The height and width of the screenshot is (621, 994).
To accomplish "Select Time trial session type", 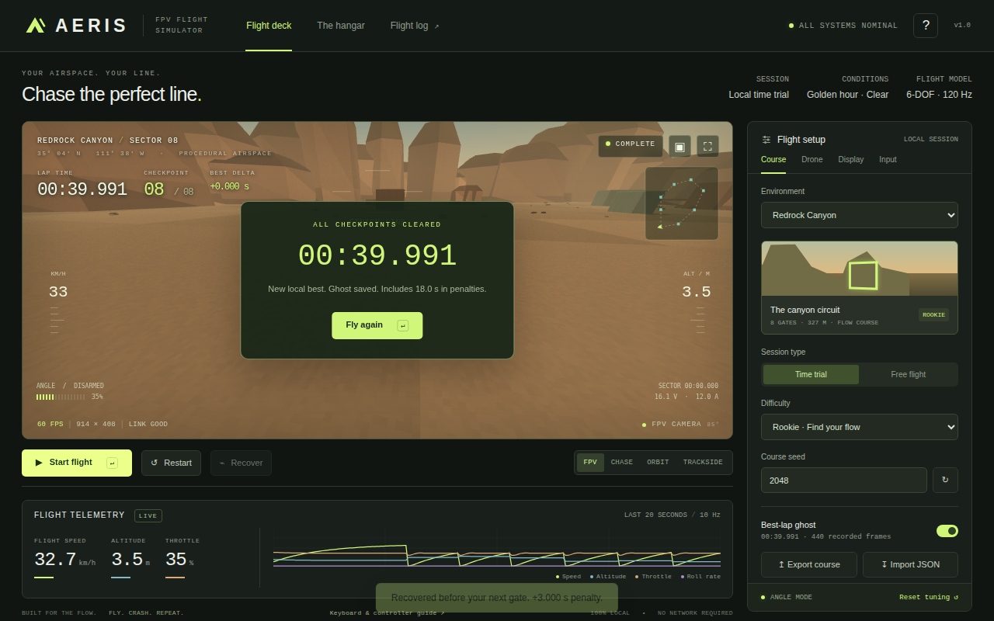I will pos(811,374).
